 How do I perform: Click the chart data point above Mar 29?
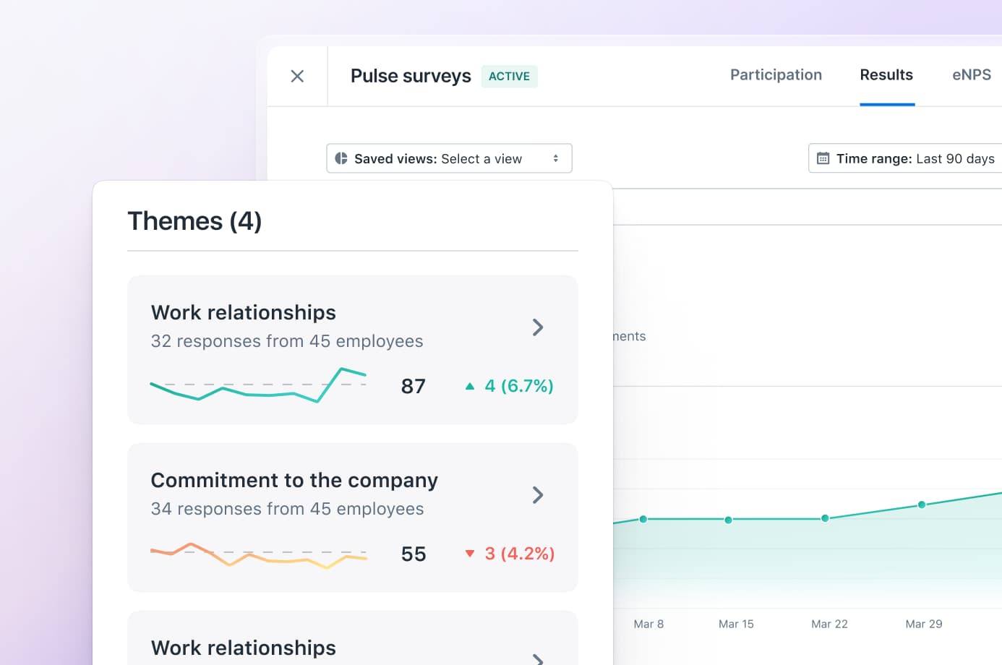click(922, 505)
